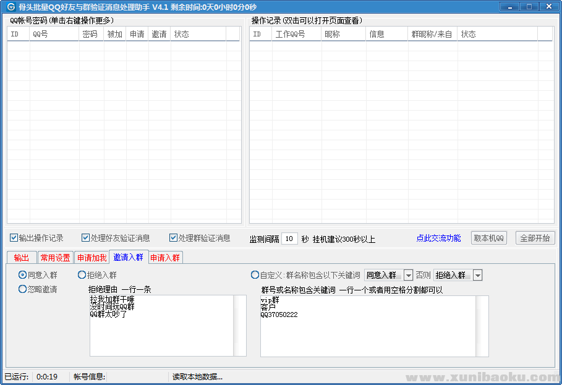Open the 拒绝入群 dropdown after 否则
The height and width of the screenshot is (385, 562).
coord(477,275)
